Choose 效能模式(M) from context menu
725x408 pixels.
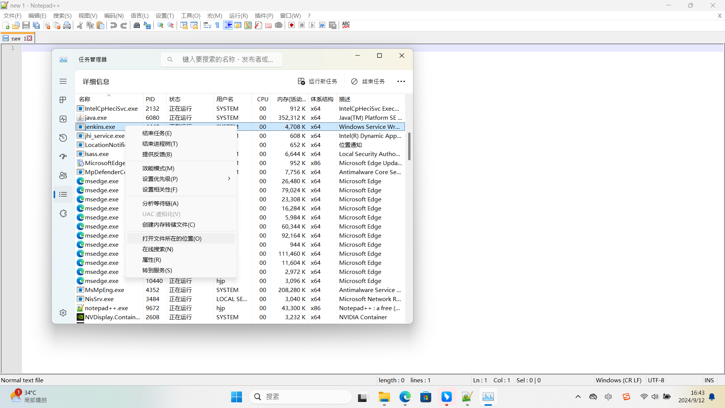point(181,168)
